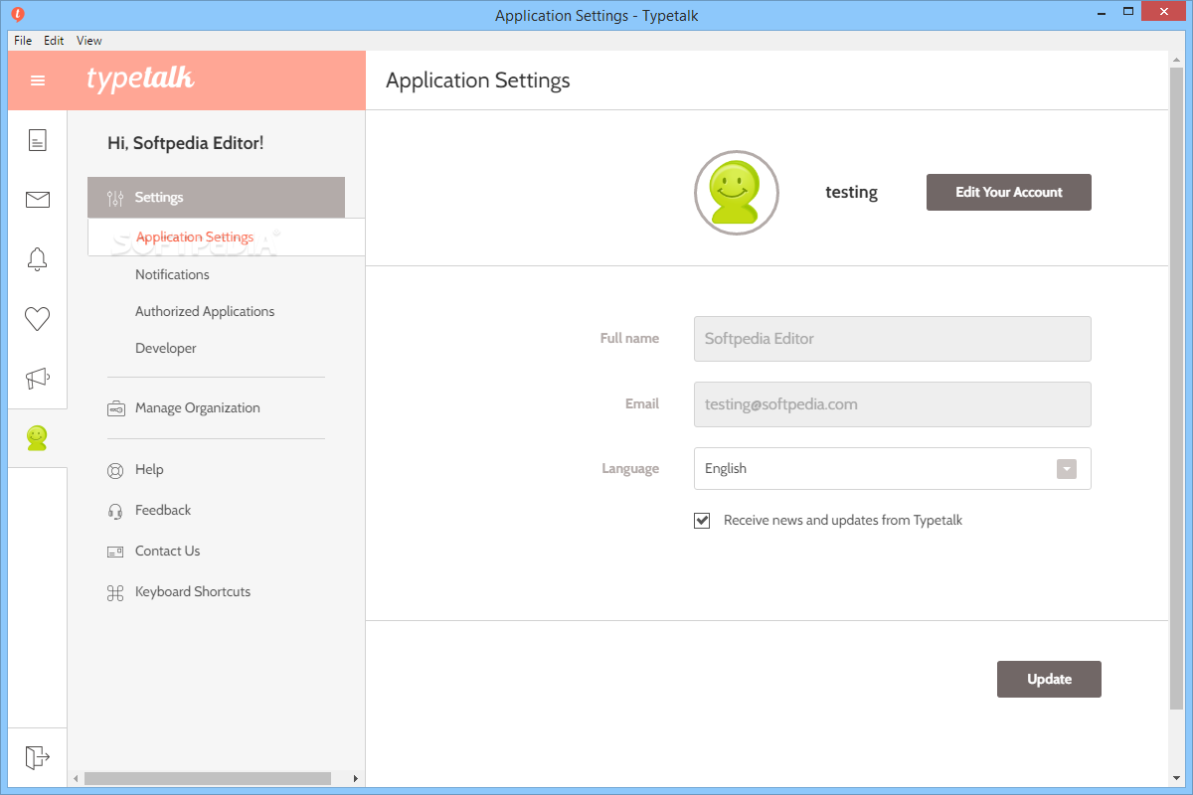Click the 'Email' label

[x=642, y=403]
